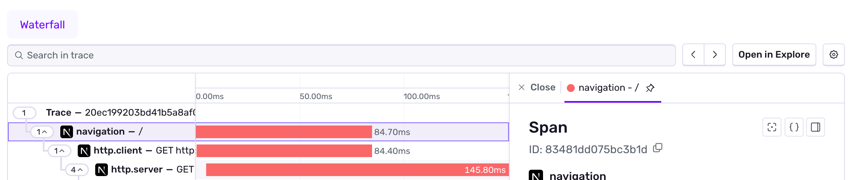Click the focus span icon
The height and width of the screenshot is (180, 856).
click(772, 127)
